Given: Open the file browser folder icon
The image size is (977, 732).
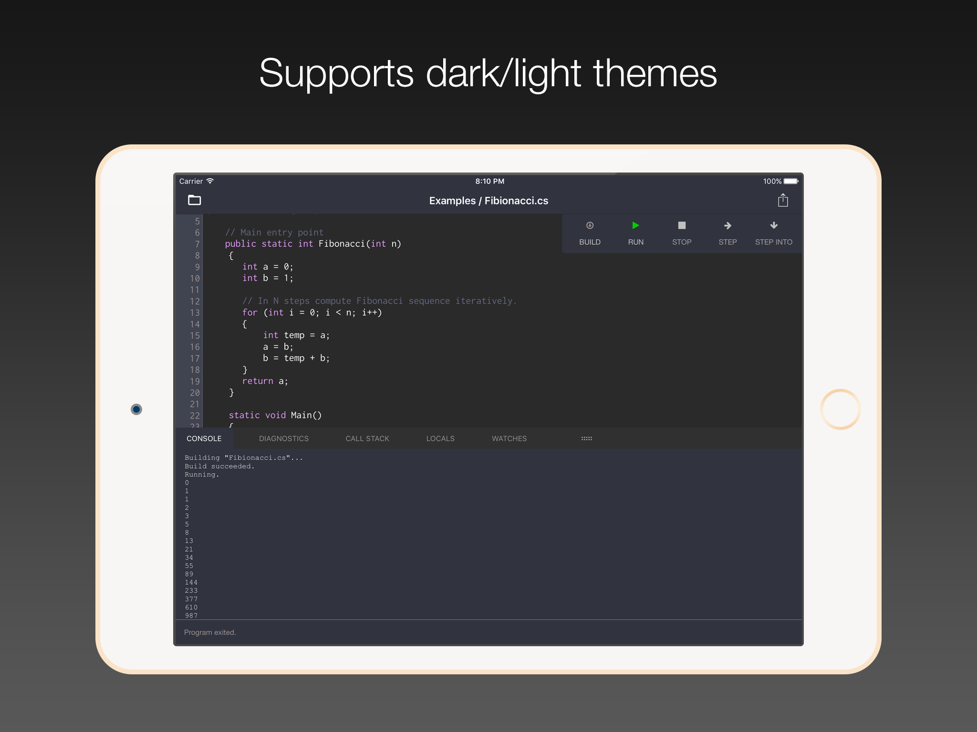Looking at the screenshot, I should click(x=195, y=201).
